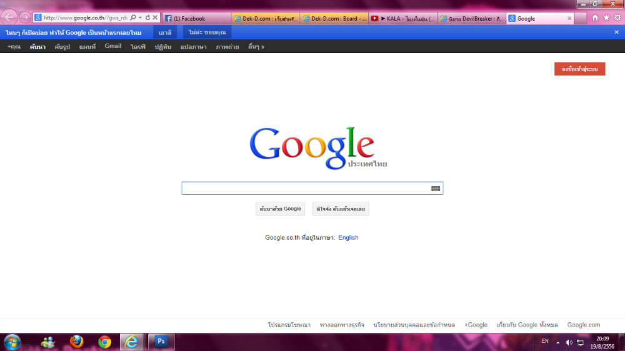The width and height of the screenshot is (625, 351).
Task: Open the network icon in system tray
Action: pos(581,342)
